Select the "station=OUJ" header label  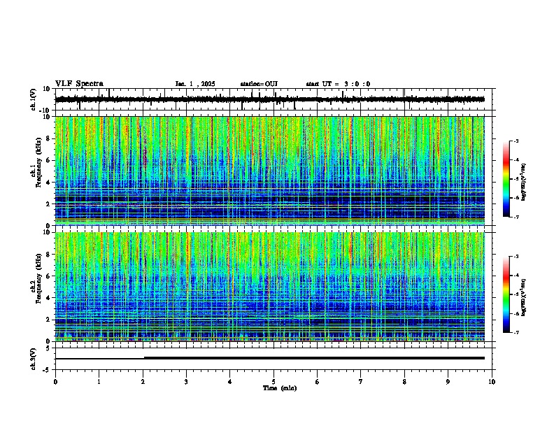pos(259,84)
